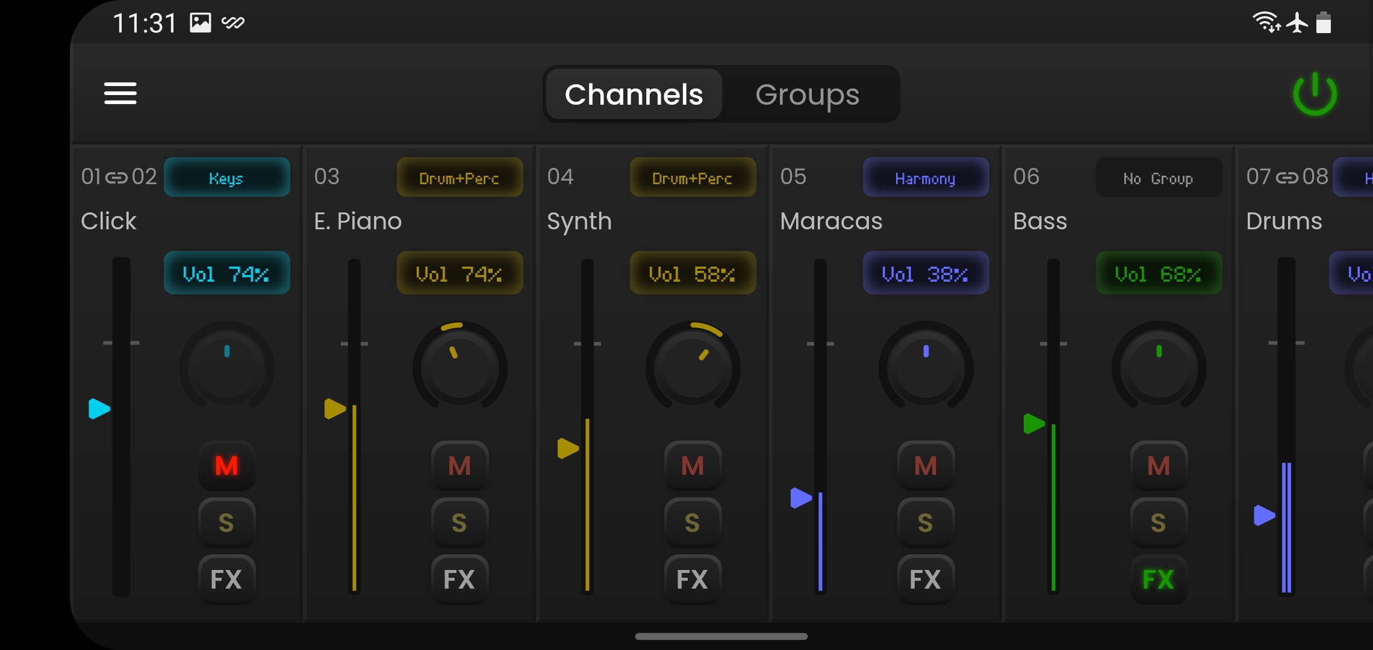This screenshot has height=650, width=1373.
Task: Click the Maracas pan knob
Action: [926, 367]
